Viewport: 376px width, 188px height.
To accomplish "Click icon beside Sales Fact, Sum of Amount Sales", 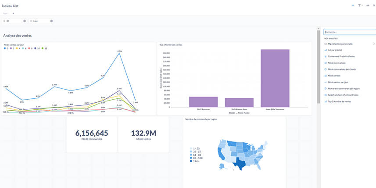I will (326, 95).
